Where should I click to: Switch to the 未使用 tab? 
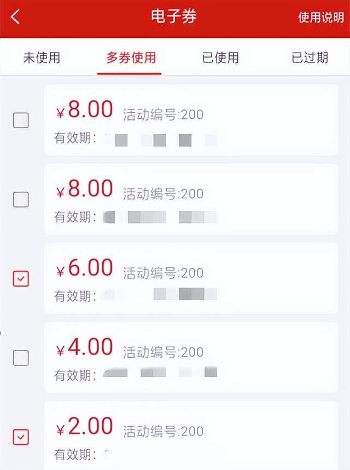coord(42,58)
